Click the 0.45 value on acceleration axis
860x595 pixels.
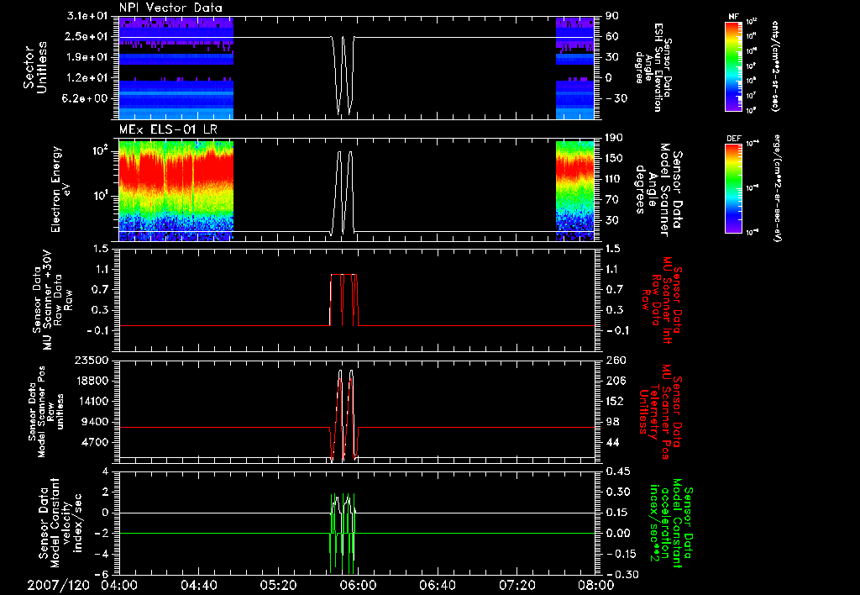[617, 471]
